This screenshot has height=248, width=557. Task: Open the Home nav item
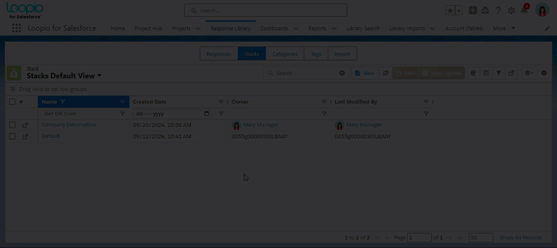click(118, 29)
